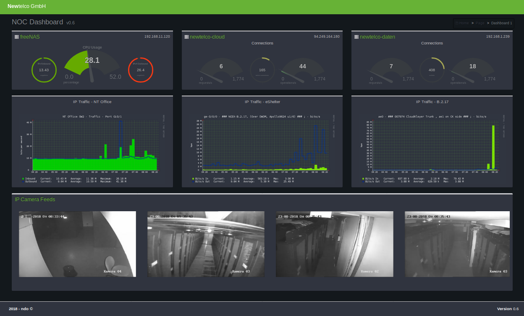The width and height of the screenshot is (524, 316).
Task: Click the Newtelco GmbH brand logo
Action: [x=26, y=6]
